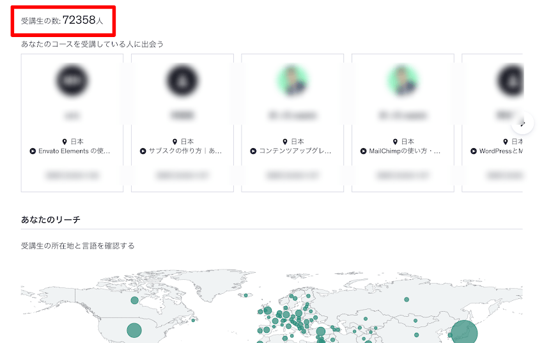Click location pin in サブスクの作り方 card
544x343 pixels.
coord(175,142)
